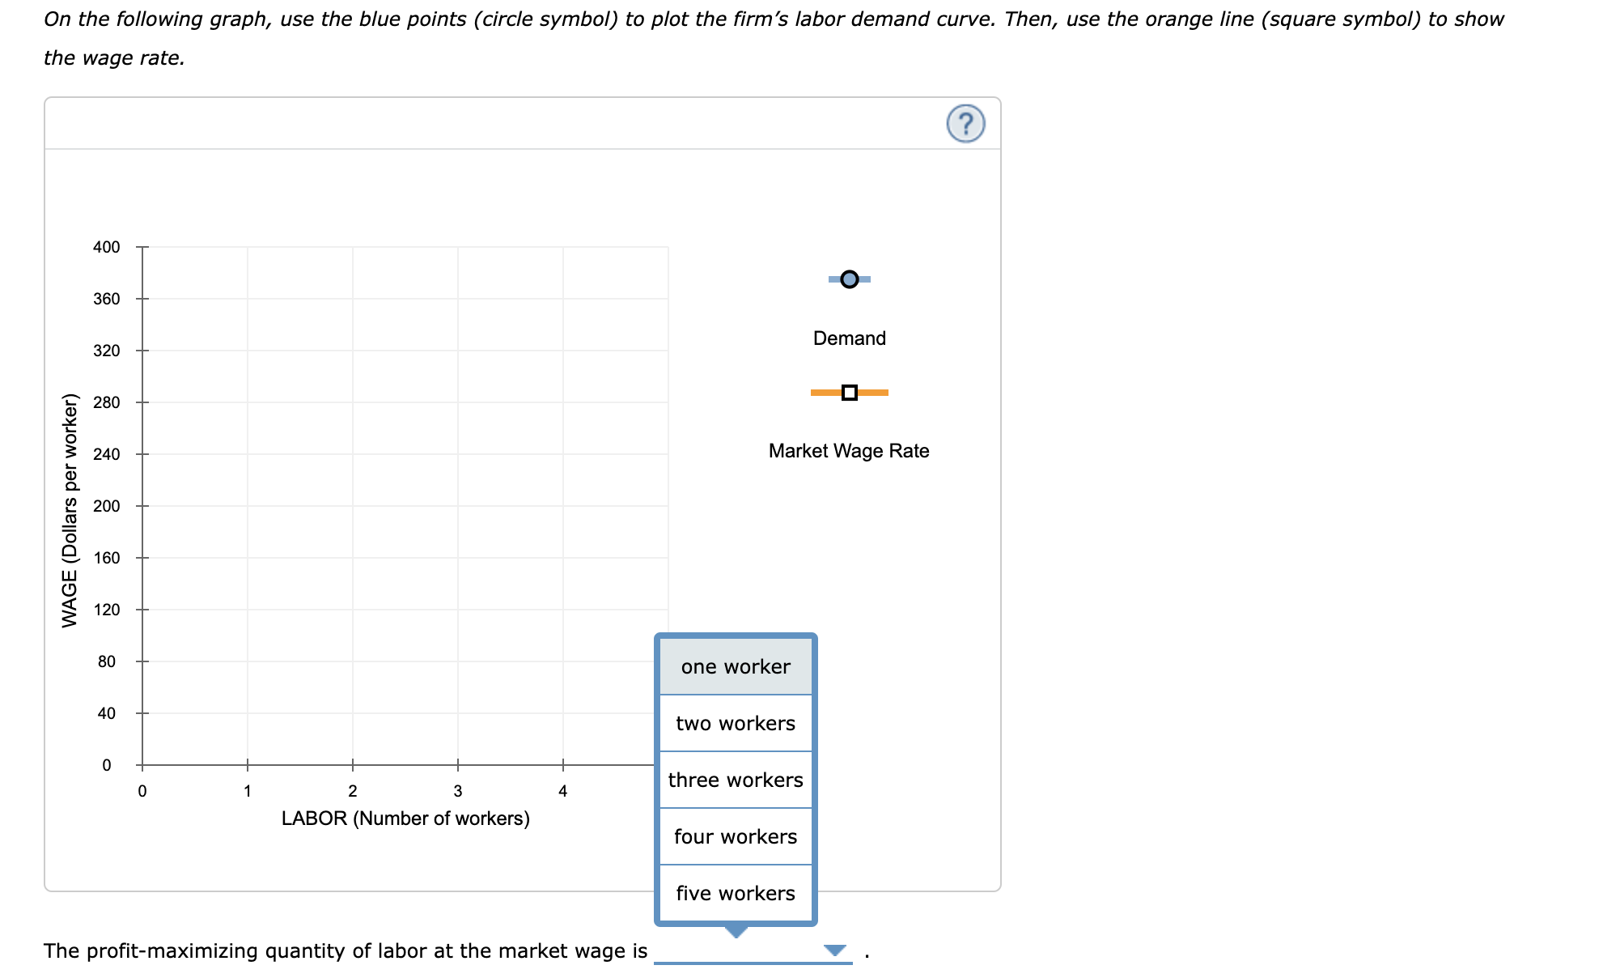Click the orange line segment of the wage tool
Image resolution: width=1620 pixels, height=978 pixels.
(825, 392)
